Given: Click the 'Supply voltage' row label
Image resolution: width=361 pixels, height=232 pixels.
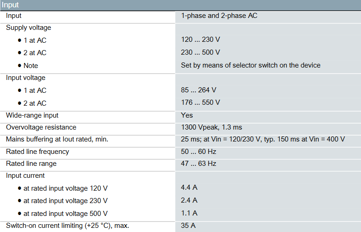Looking at the screenshot, I should 28,28.
